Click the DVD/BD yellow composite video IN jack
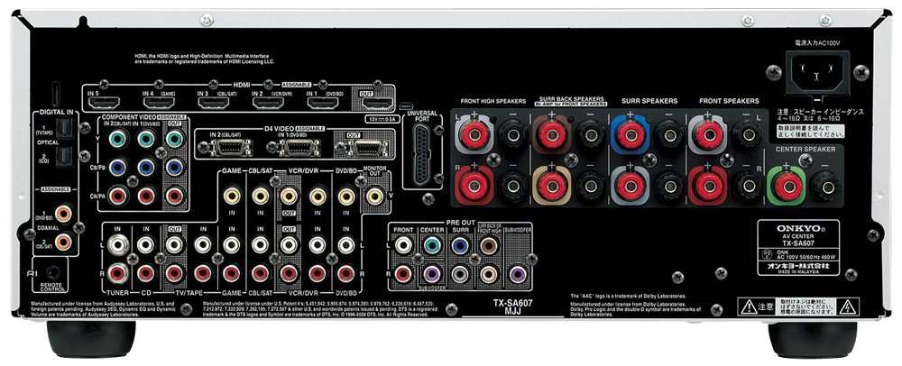Viewport: 902px width, 366px height. [x=345, y=196]
